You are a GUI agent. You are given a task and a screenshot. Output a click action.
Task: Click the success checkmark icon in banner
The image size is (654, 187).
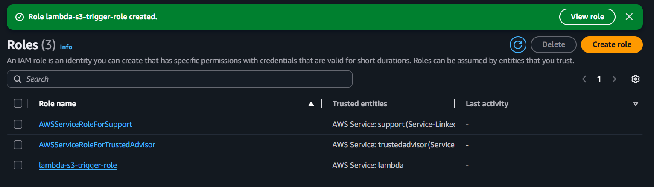point(19,17)
